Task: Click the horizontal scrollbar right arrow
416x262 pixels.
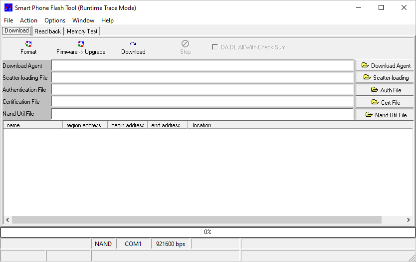Action: pyautogui.click(x=409, y=220)
